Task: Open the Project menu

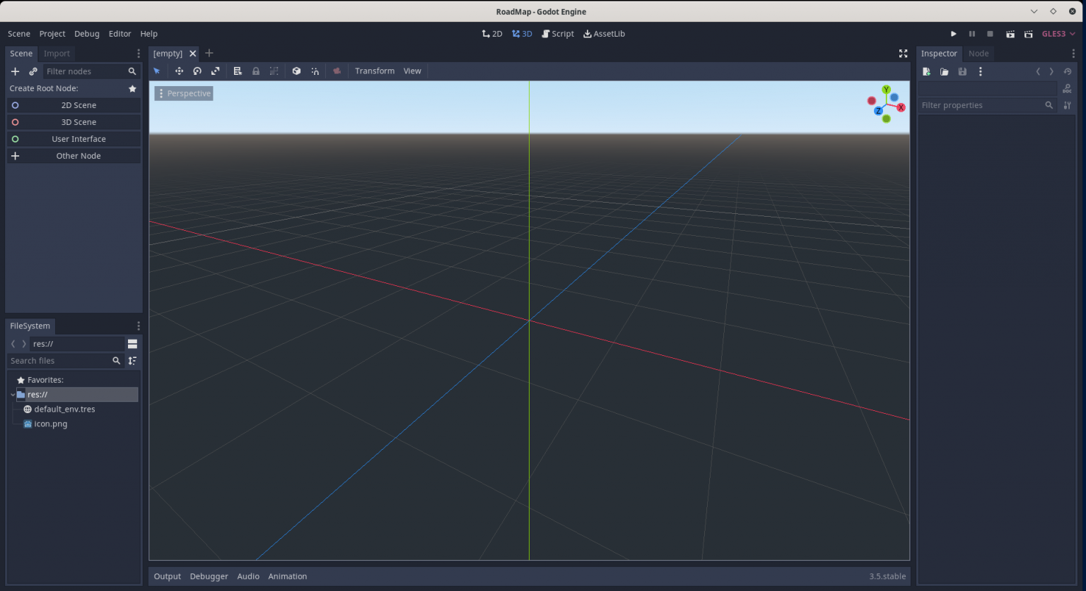Action: (x=52, y=33)
